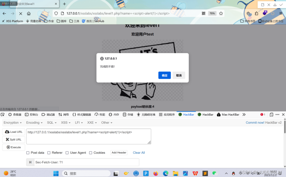The width and height of the screenshot is (286, 177).
Task: Open the 工具 bookmarks folder
Action: (74, 21)
